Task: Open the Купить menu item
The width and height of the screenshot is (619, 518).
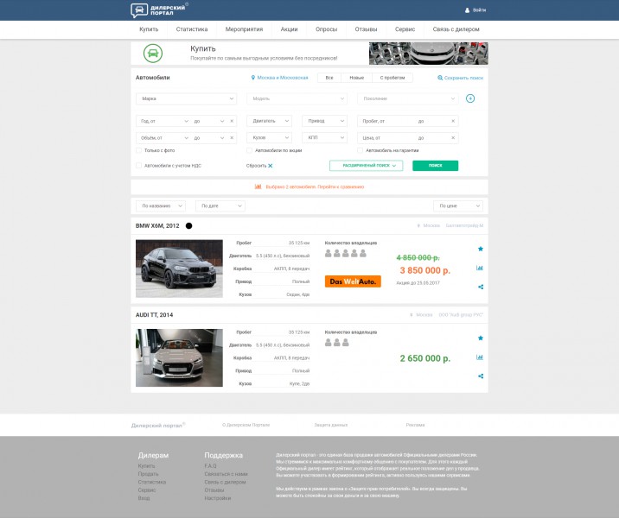Action: (149, 29)
